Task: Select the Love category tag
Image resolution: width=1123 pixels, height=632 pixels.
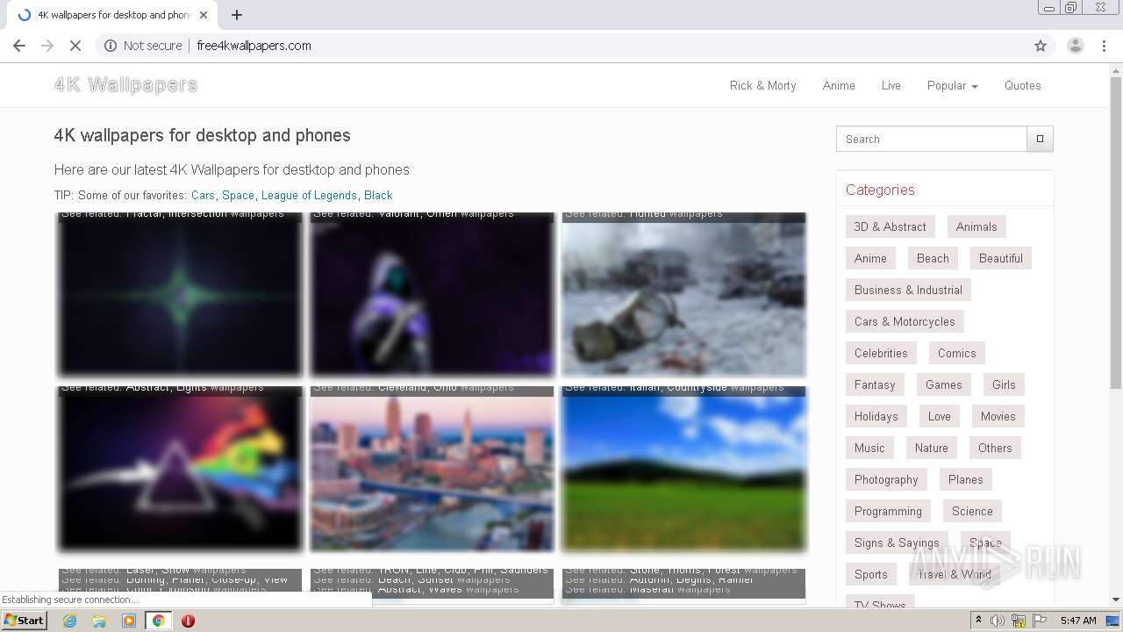Action: (940, 416)
